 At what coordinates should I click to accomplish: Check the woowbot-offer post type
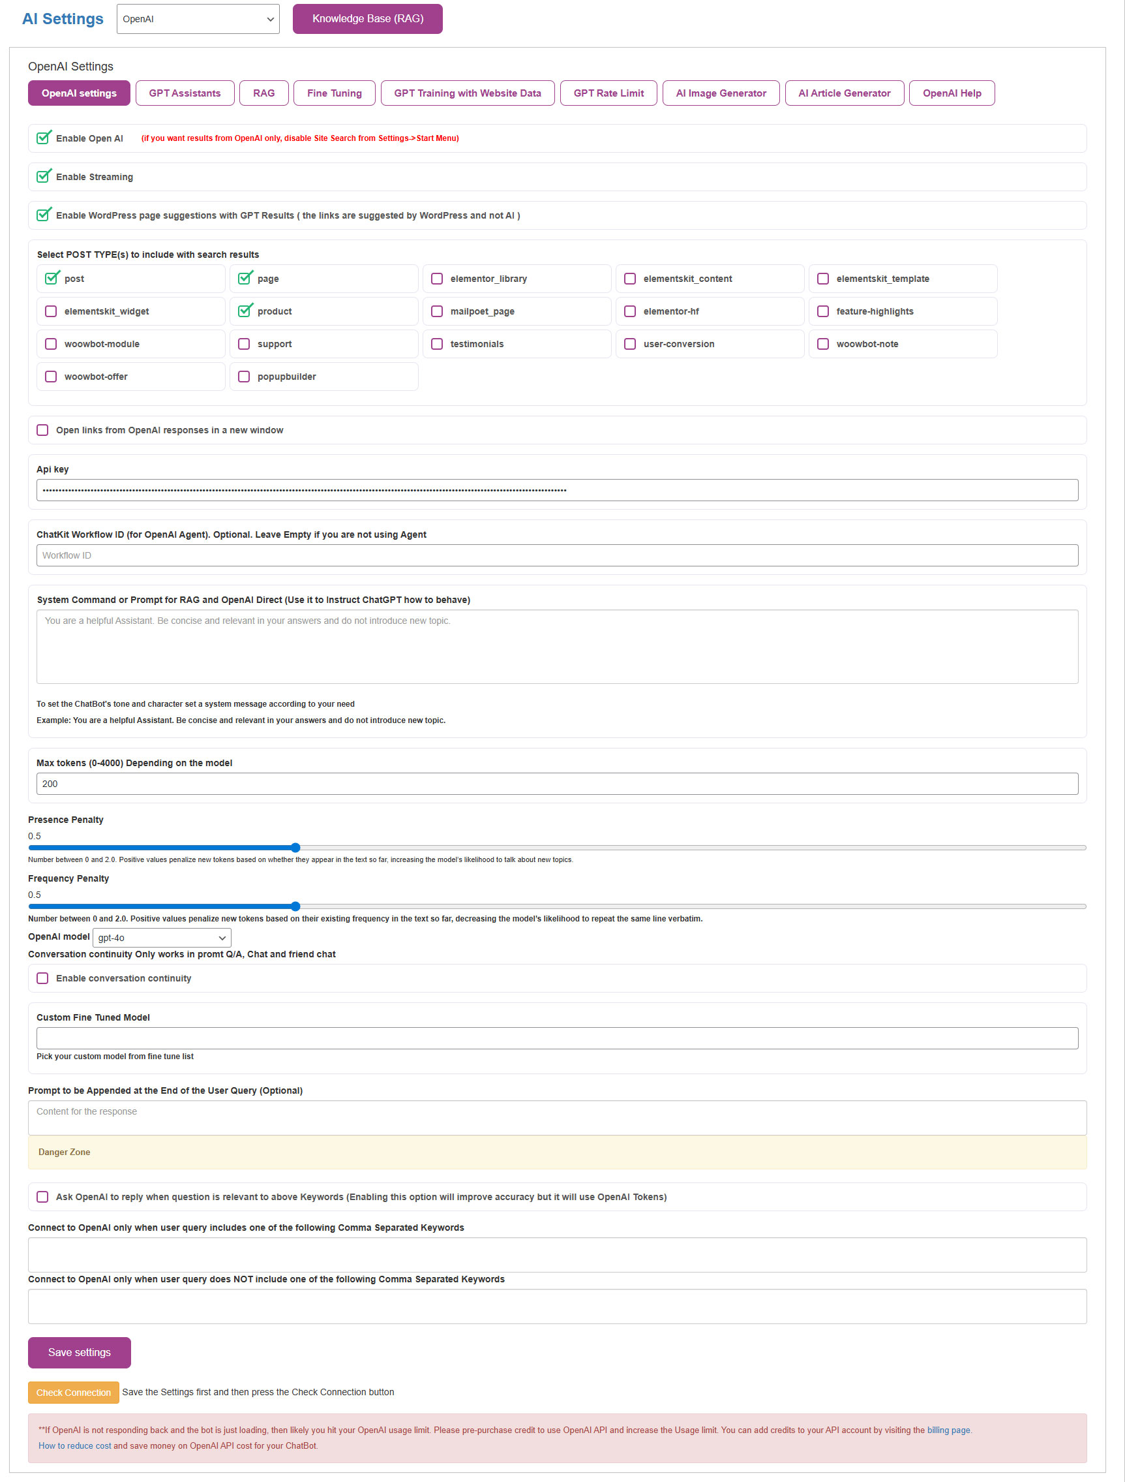pos(51,377)
